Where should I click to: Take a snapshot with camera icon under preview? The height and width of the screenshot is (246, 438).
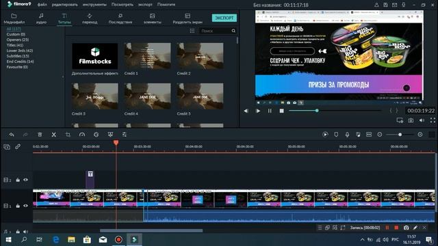[411, 120]
